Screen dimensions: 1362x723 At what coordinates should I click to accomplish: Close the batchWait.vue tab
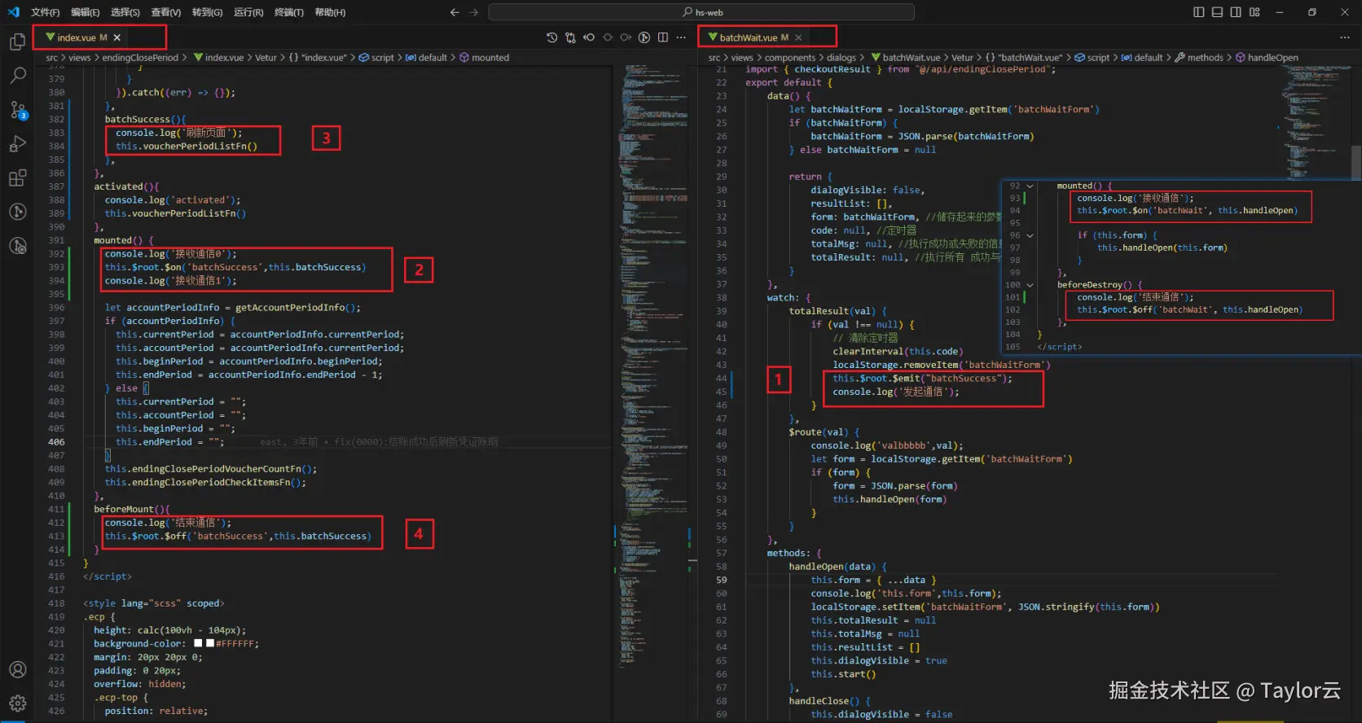798,37
